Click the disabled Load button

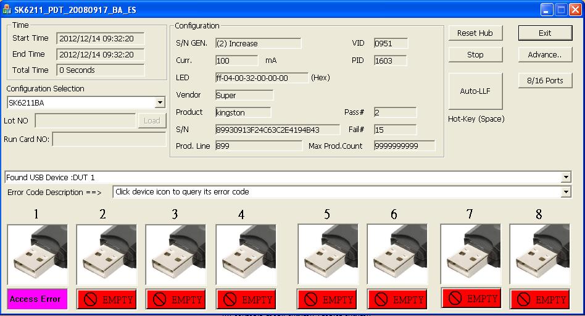[152, 121]
